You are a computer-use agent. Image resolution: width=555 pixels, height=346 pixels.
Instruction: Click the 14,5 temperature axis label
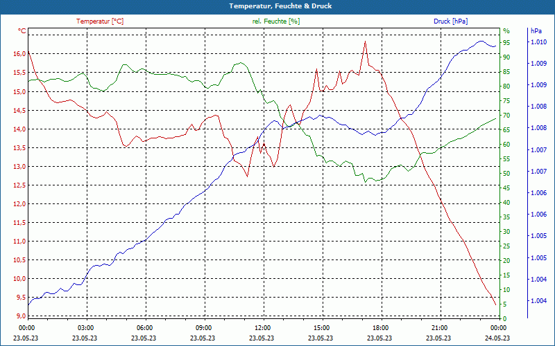click(x=20, y=111)
